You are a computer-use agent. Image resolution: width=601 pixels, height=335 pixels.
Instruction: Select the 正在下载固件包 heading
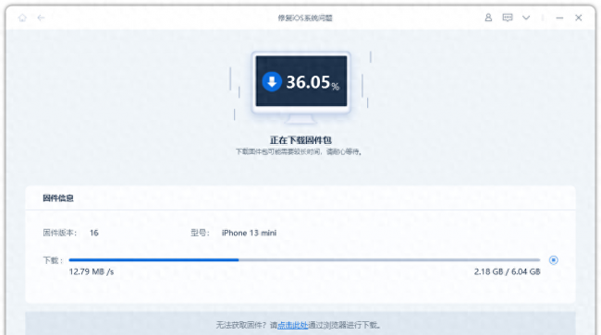[300, 140]
